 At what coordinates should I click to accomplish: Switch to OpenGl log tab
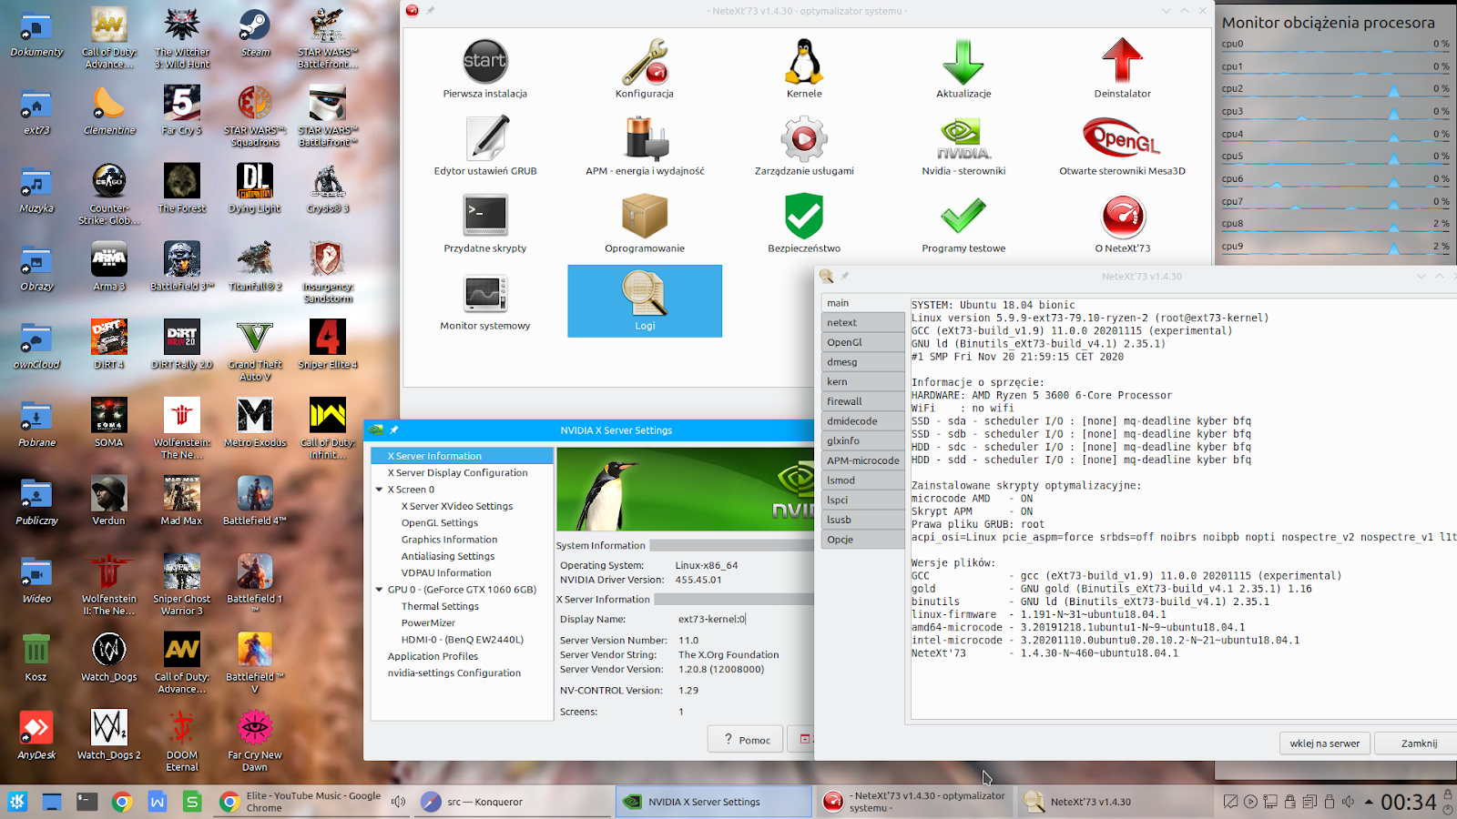pyautogui.click(x=862, y=342)
